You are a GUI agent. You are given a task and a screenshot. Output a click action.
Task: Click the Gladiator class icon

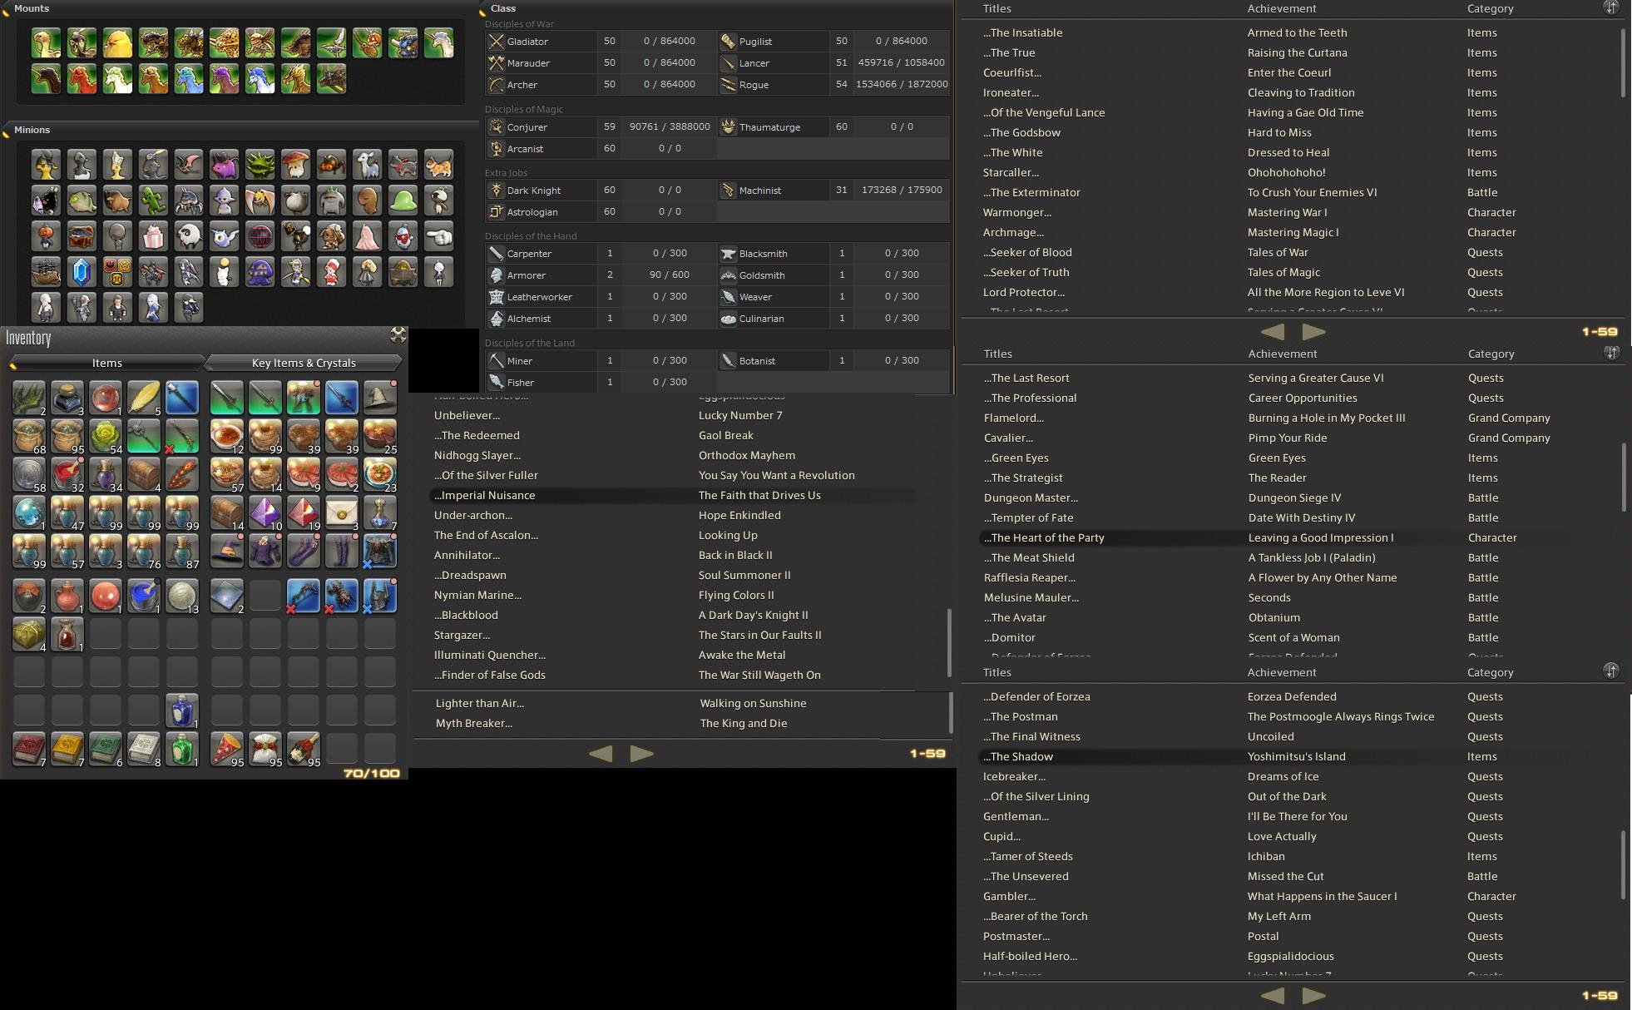coord(496,41)
